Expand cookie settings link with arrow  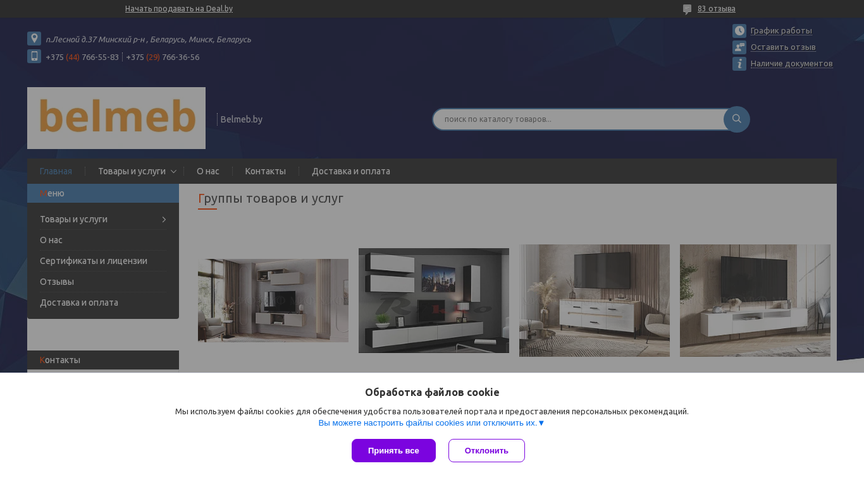tap(431, 423)
